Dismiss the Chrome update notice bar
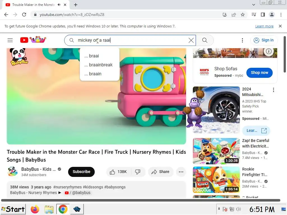The height and width of the screenshot is (215, 287). point(280,26)
